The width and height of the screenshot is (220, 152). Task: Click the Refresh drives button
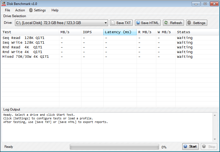(173, 23)
